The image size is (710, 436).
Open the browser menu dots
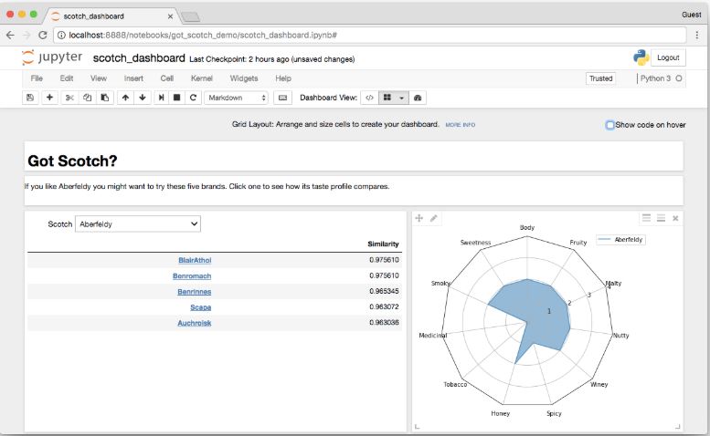pyautogui.click(x=697, y=36)
